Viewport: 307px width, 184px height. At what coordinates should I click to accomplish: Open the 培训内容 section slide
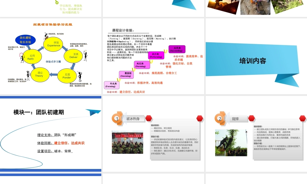(256, 56)
